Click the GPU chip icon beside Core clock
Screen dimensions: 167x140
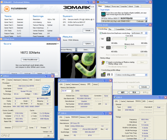(108, 39)
